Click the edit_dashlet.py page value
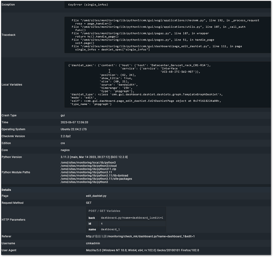This screenshot has width=273, height=257. 96,196
